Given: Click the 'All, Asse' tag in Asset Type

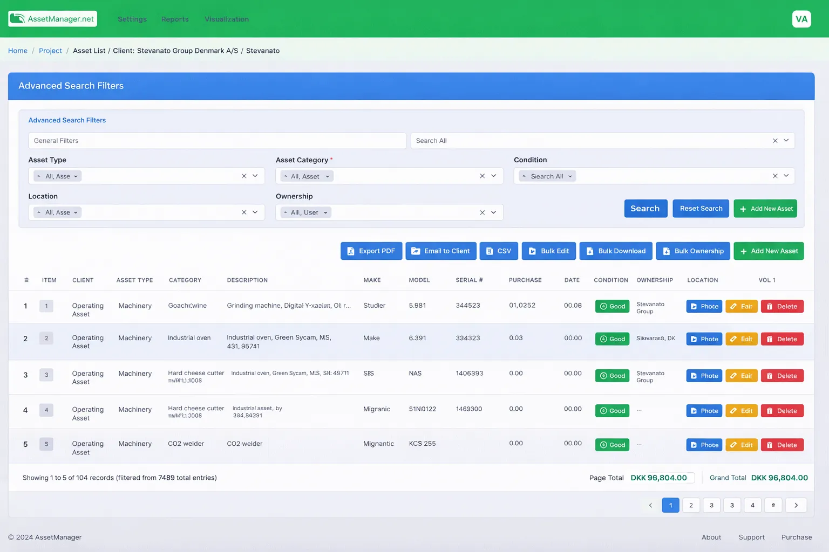Looking at the screenshot, I should coord(57,176).
